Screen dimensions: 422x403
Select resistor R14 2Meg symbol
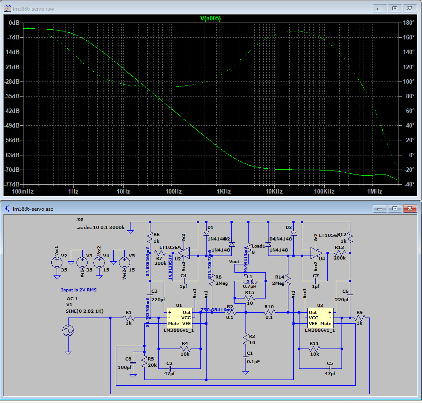tap(288, 280)
